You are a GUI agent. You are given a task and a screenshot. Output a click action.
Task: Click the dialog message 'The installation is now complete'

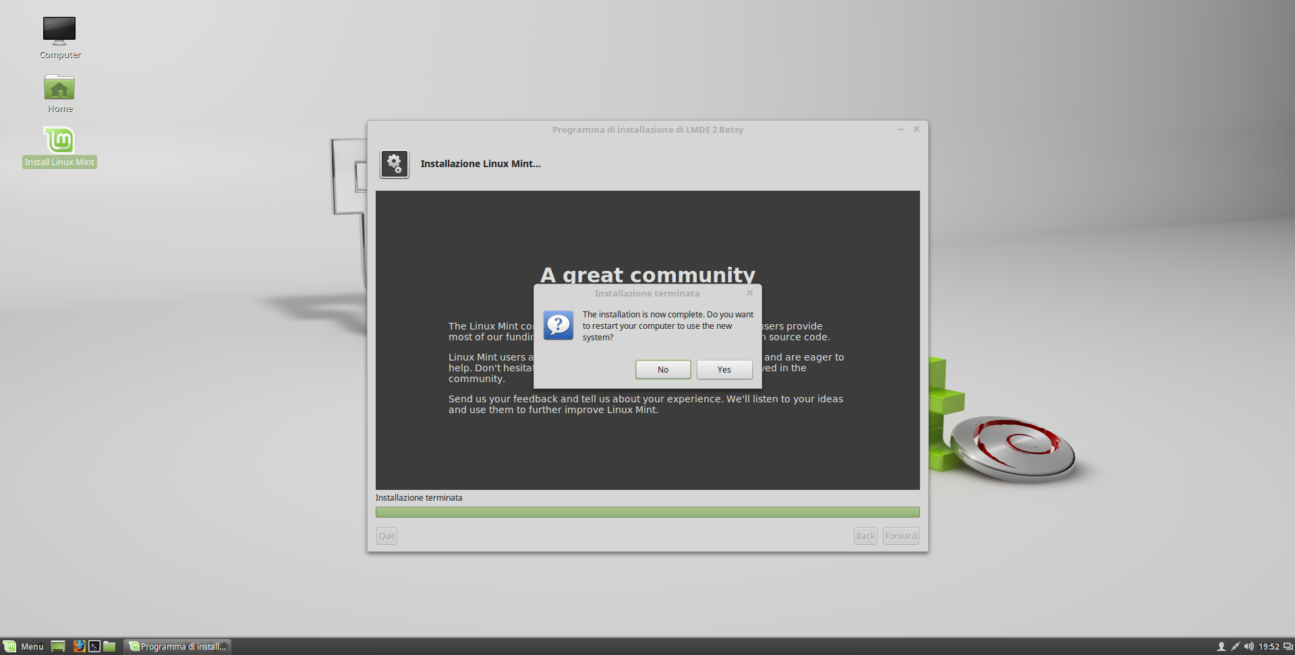(x=668, y=325)
